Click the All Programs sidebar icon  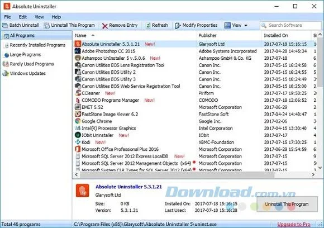click(6, 36)
